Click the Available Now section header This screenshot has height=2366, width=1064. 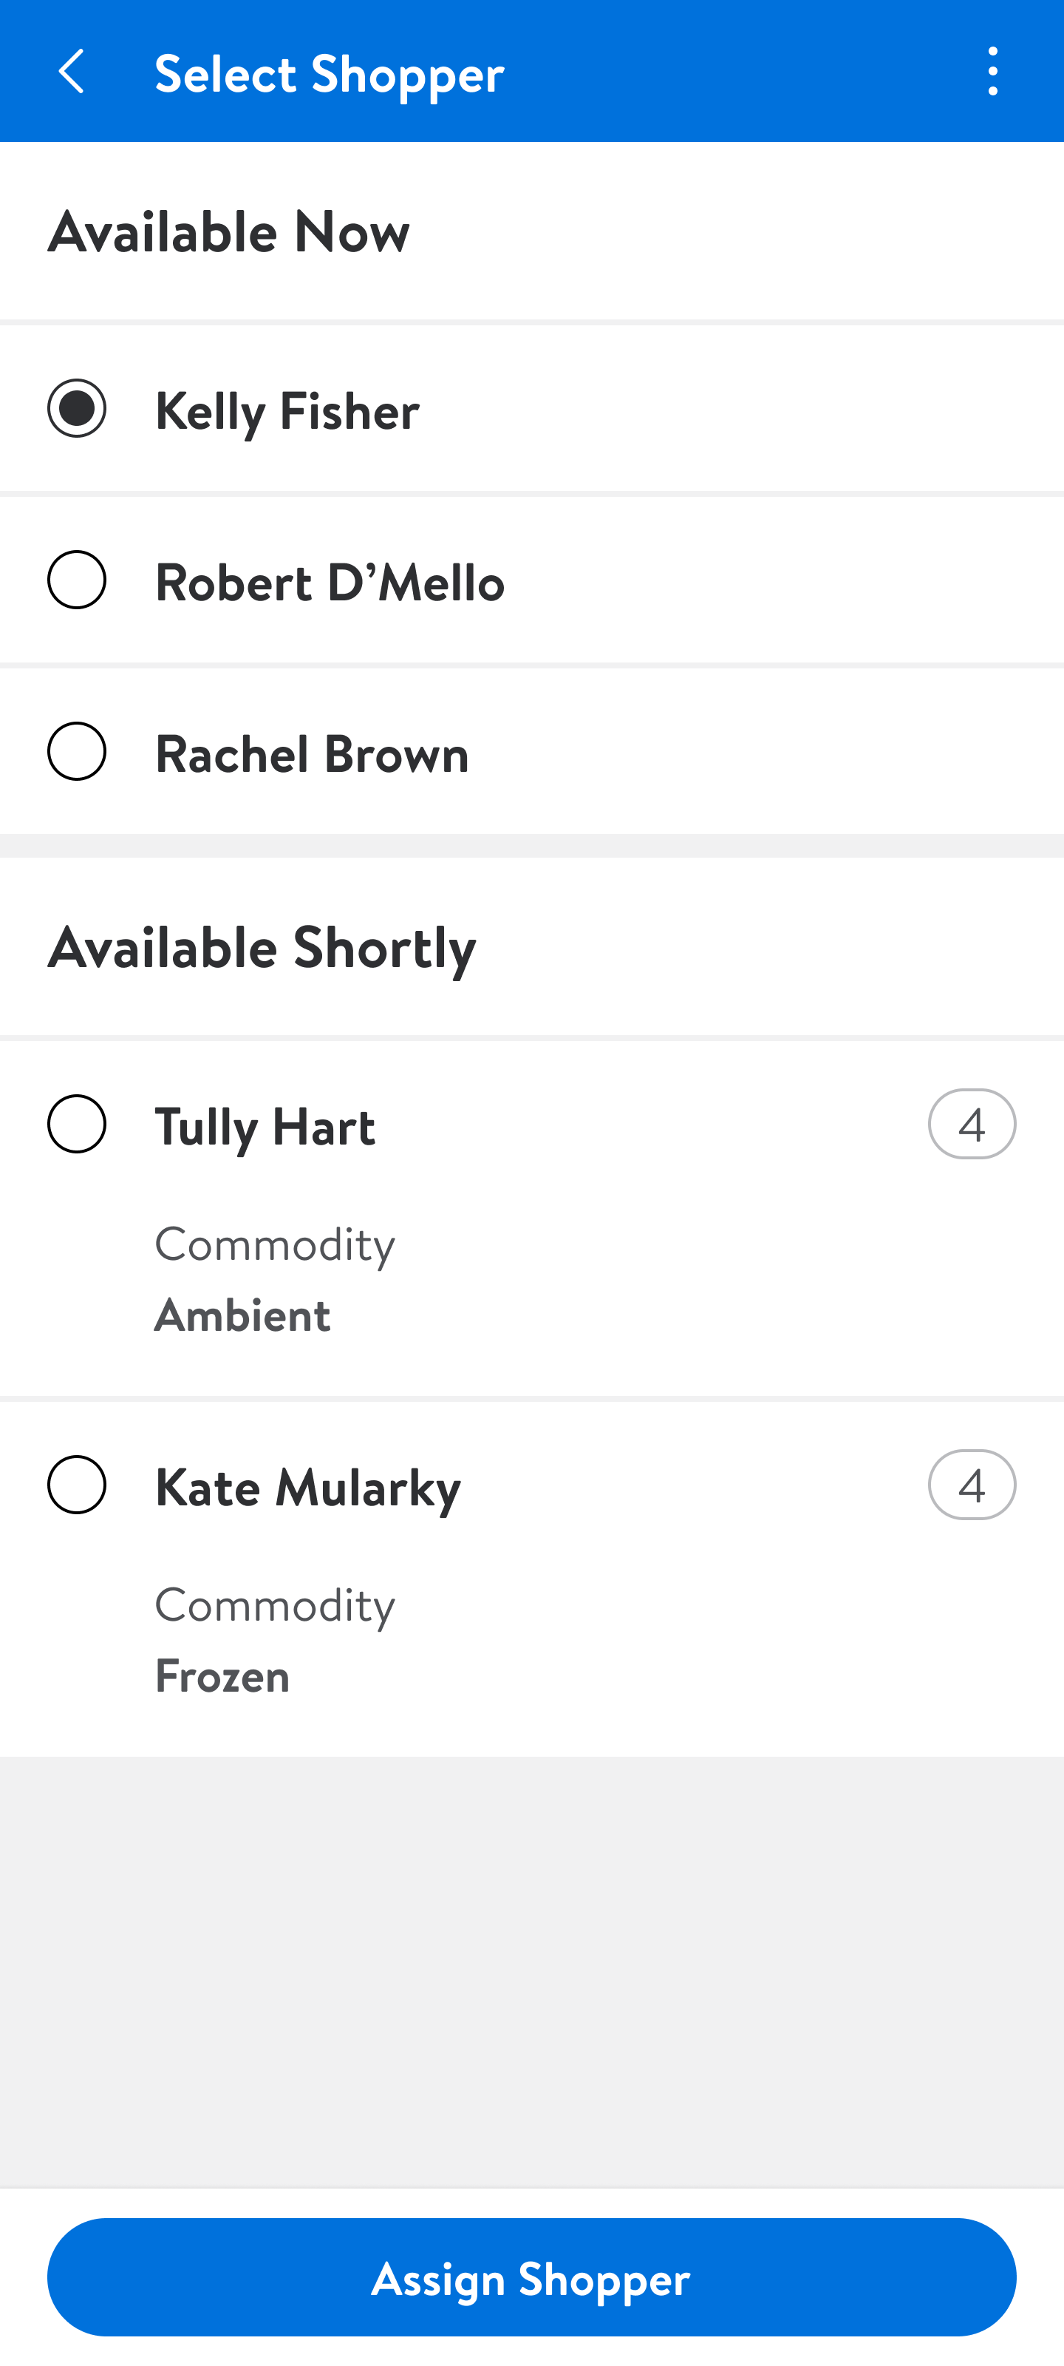[228, 231]
